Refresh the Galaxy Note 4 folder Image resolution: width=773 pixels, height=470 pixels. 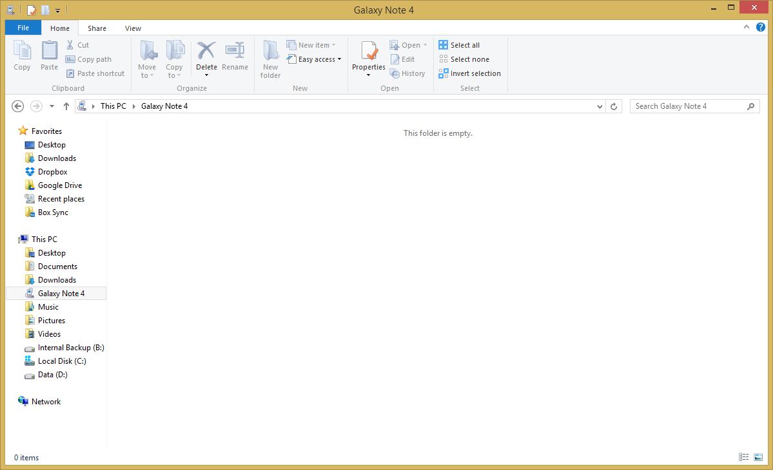click(x=614, y=106)
